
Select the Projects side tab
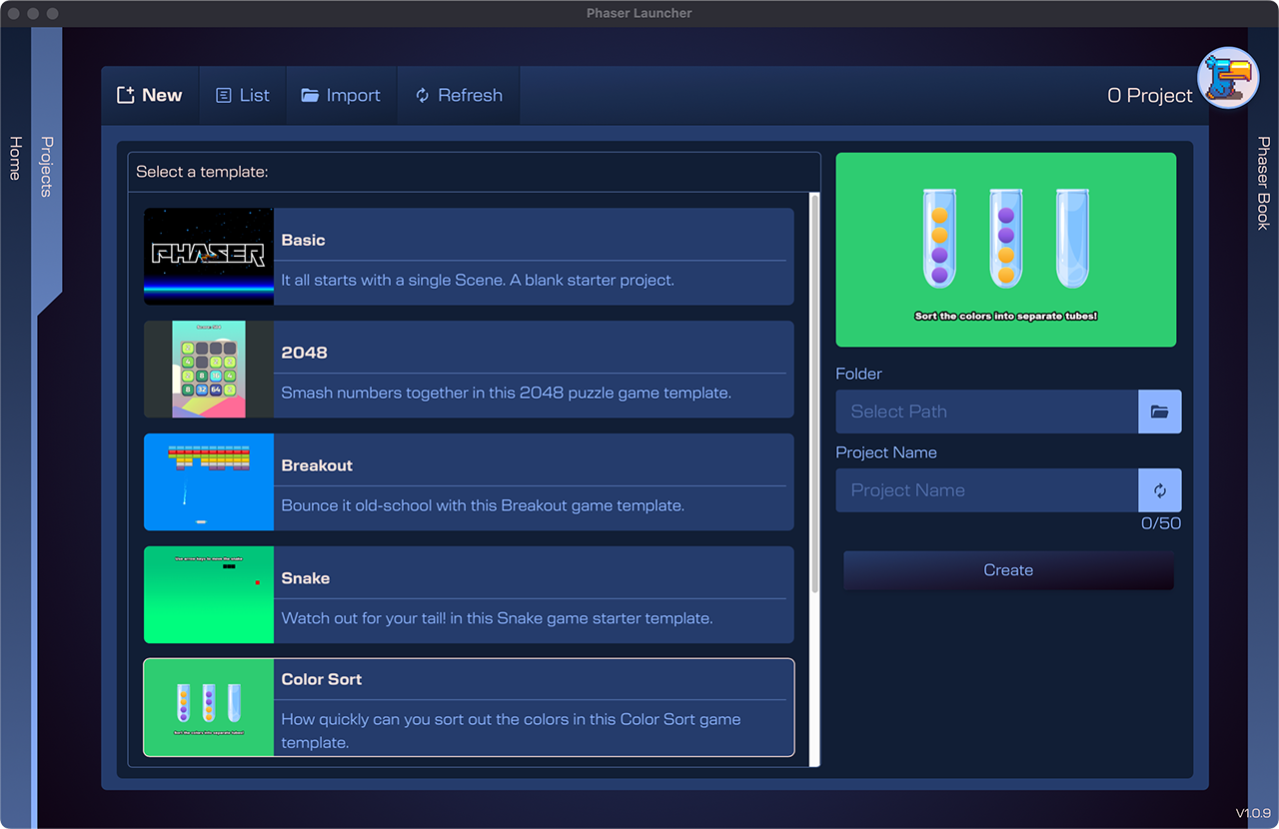pyautogui.click(x=46, y=167)
